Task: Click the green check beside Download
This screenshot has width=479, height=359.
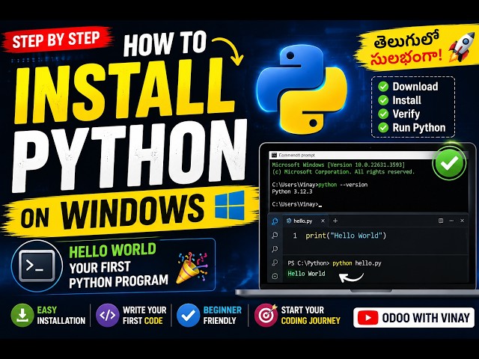Action: click(x=383, y=87)
